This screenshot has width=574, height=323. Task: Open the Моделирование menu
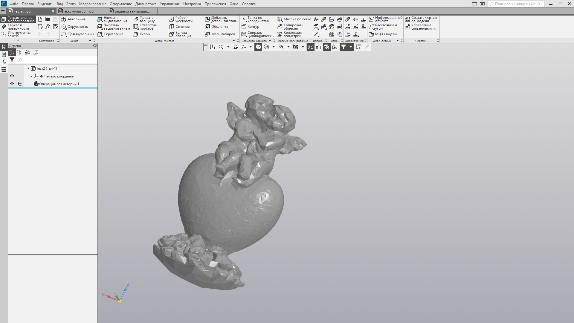[92, 4]
